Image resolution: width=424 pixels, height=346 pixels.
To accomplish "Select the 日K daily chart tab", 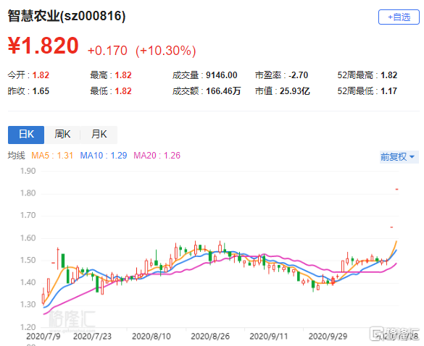I will point(26,135).
